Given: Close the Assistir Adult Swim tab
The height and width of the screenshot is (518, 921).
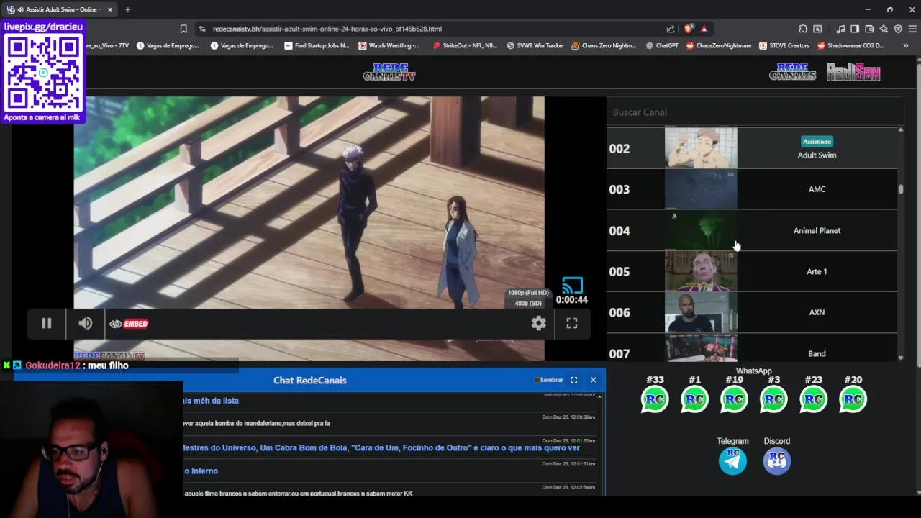Looking at the screenshot, I should tap(110, 9).
